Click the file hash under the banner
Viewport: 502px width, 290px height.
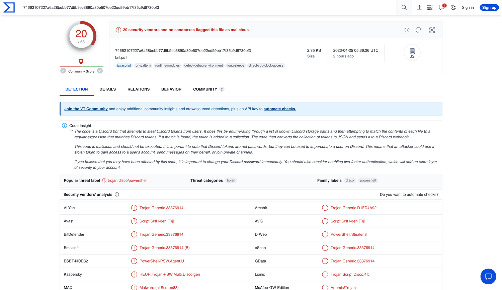(x=183, y=51)
